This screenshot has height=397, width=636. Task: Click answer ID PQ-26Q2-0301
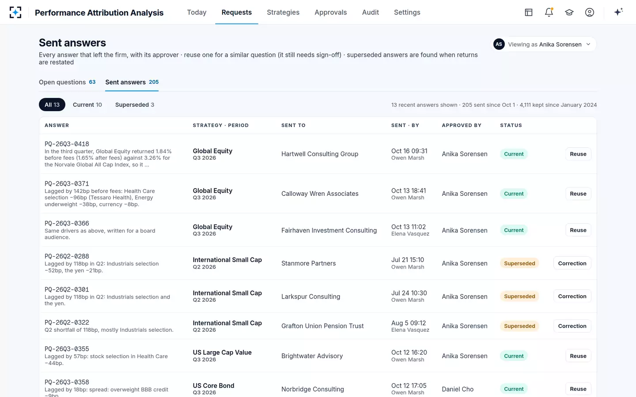67,289
